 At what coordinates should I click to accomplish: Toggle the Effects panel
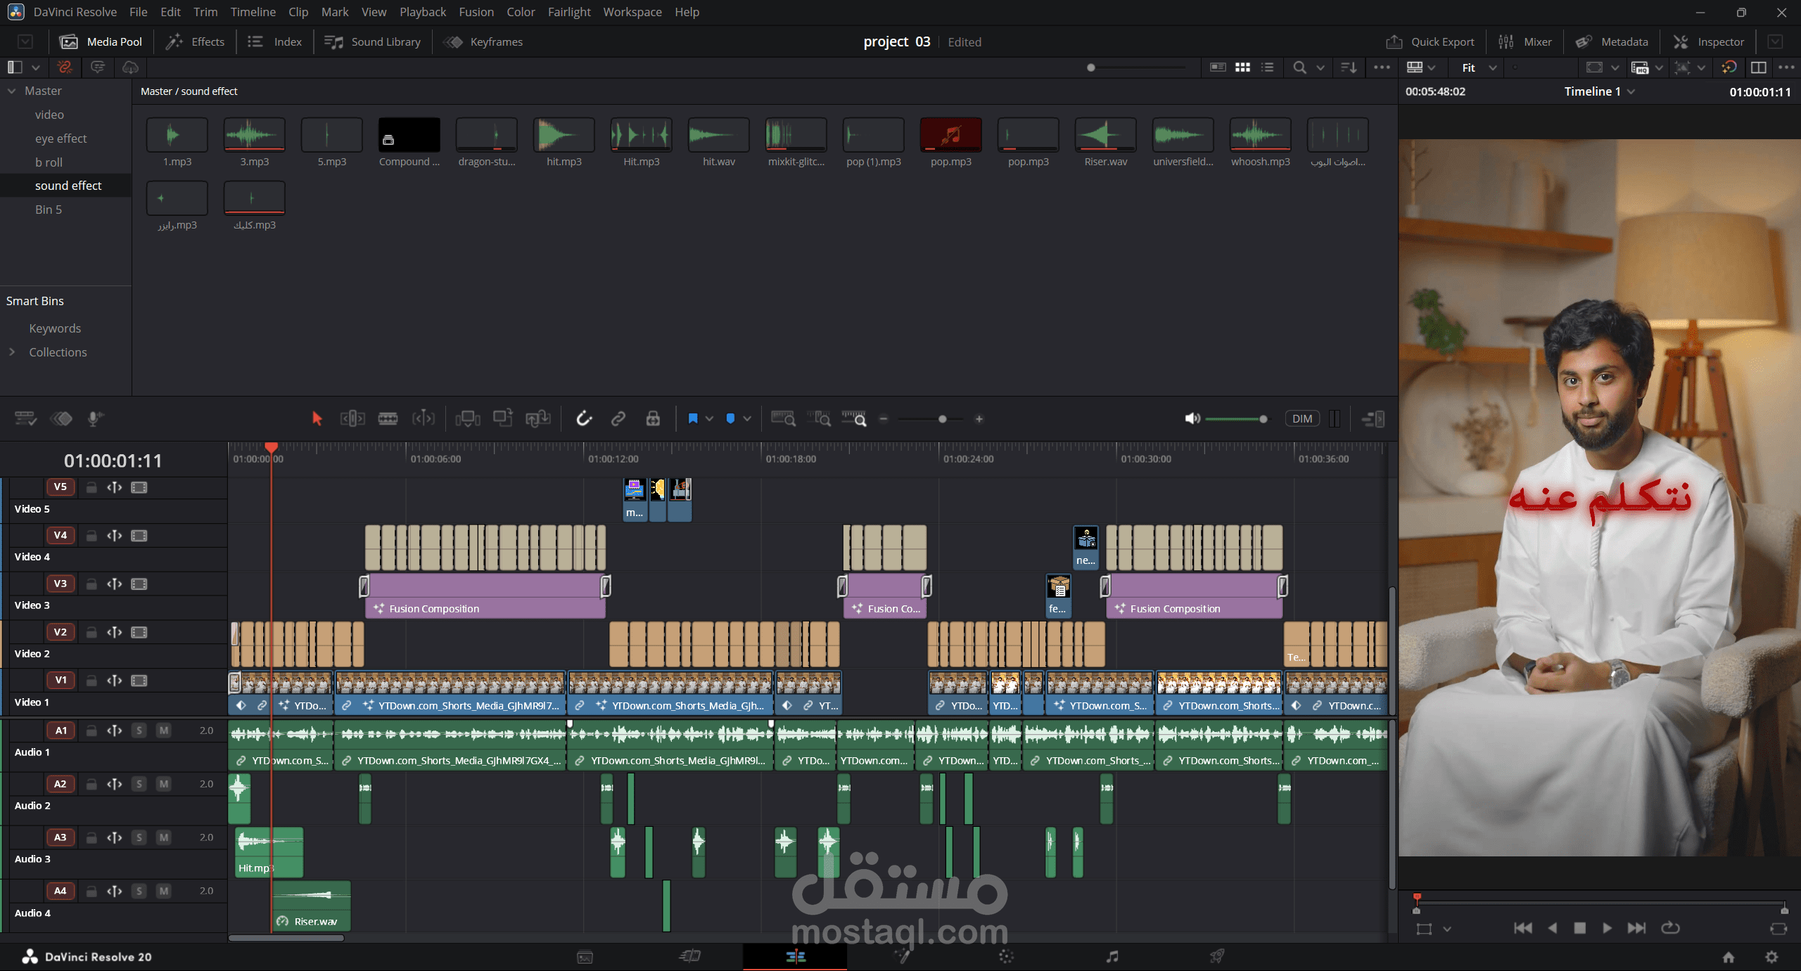click(x=195, y=41)
